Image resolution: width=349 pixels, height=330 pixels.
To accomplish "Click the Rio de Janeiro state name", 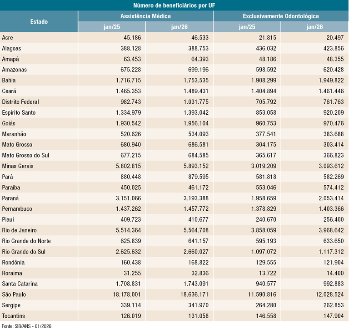I will tap(19, 230).
